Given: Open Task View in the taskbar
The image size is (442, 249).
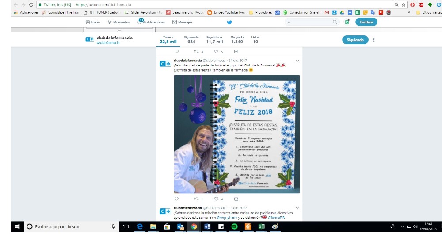Looking at the screenshot, I should pyautogui.click(x=126, y=226).
